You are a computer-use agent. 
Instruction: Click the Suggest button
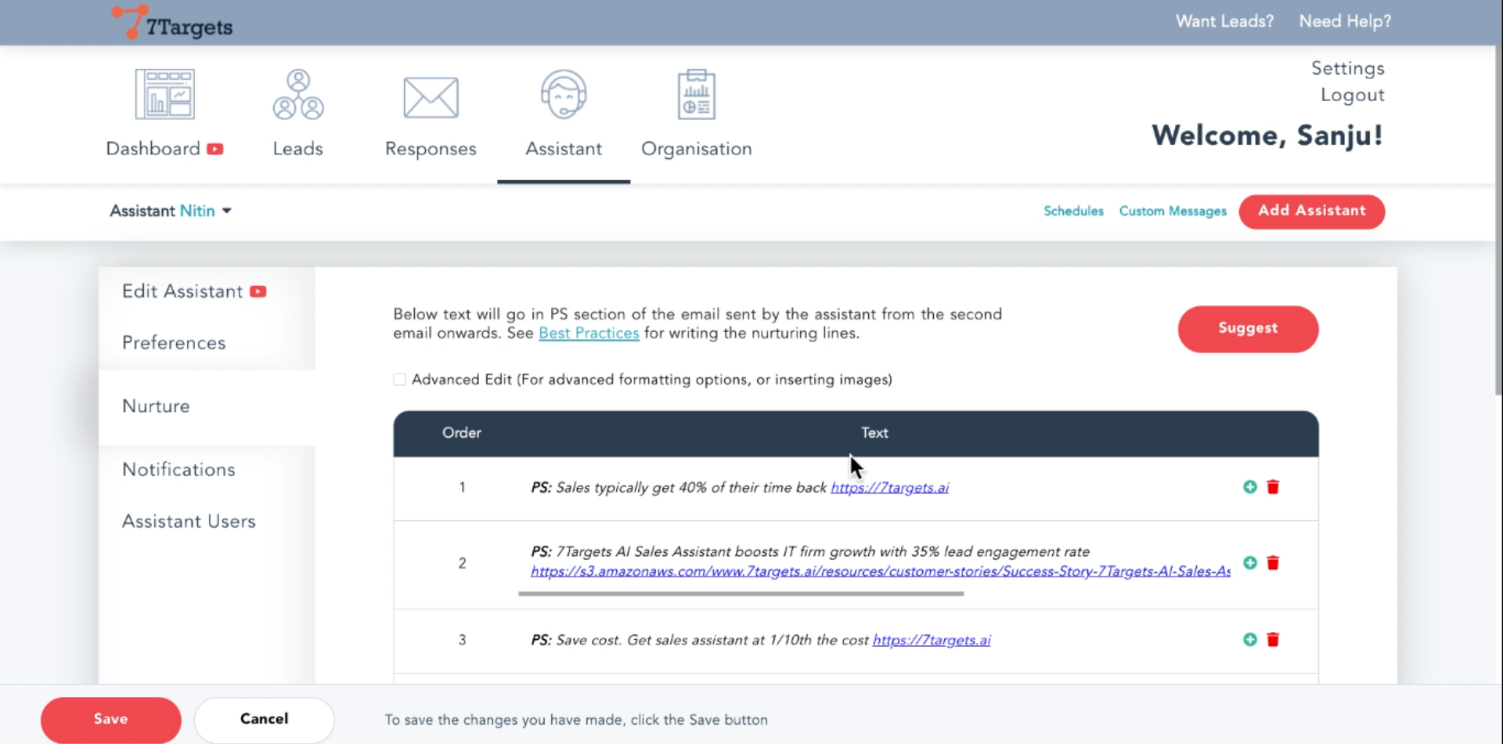click(x=1247, y=329)
